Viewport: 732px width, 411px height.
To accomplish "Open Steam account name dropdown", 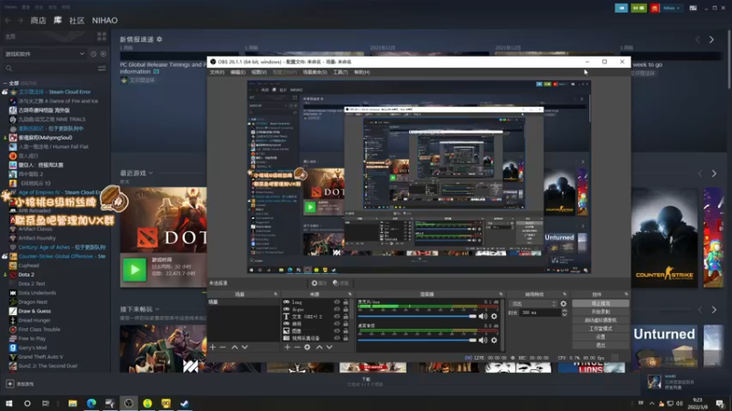I will click(672, 8).
